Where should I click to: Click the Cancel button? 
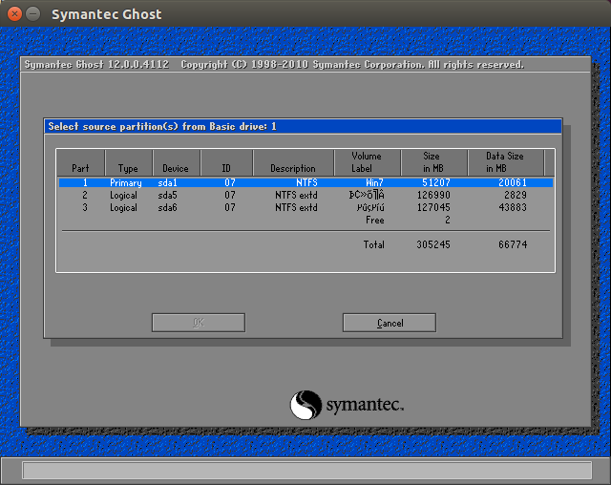coord(390,323)
